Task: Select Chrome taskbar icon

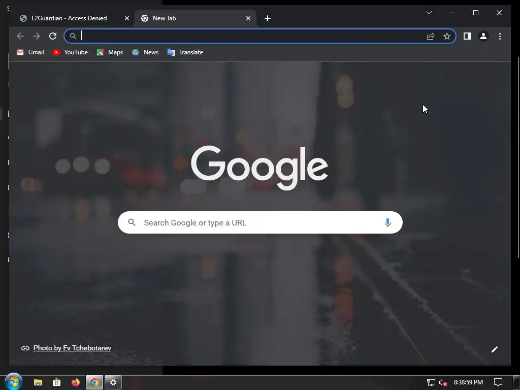Action: [94, 382]
